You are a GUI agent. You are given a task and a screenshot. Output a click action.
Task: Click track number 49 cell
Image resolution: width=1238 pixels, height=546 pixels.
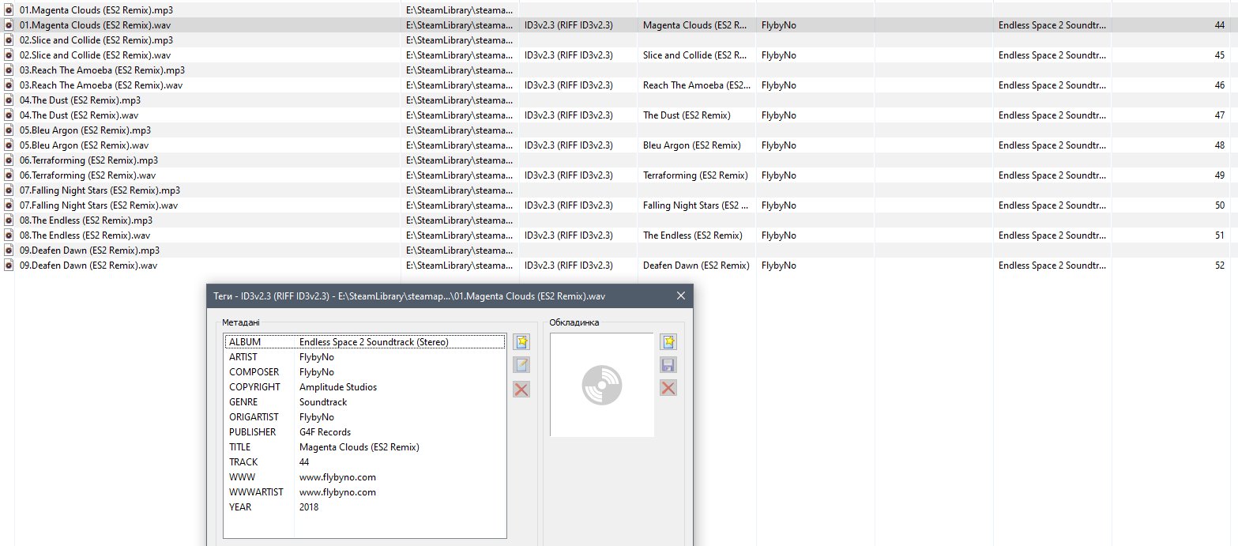(1220, 175)
